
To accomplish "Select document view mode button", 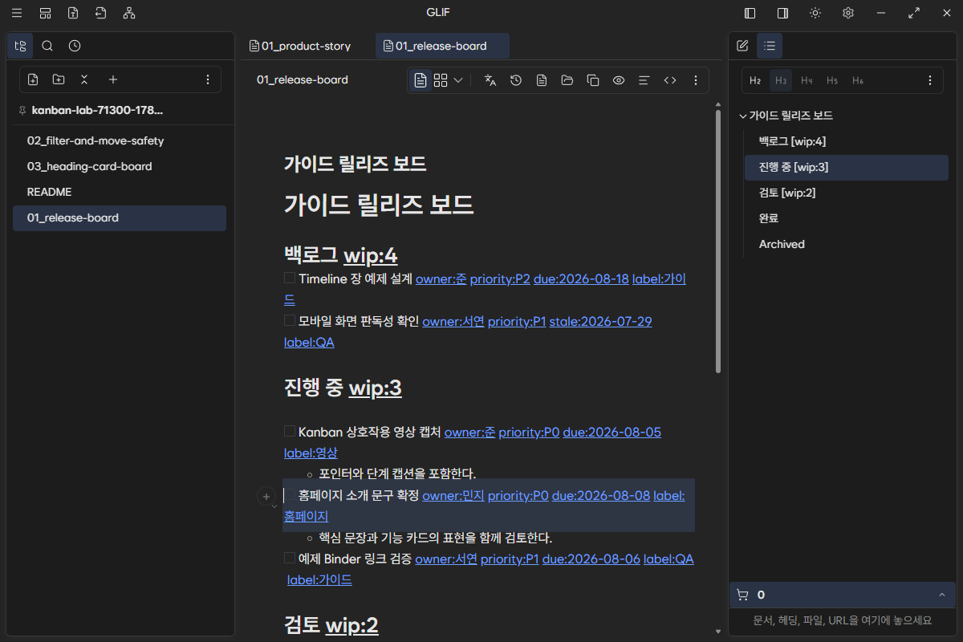I will click(420, 80).
